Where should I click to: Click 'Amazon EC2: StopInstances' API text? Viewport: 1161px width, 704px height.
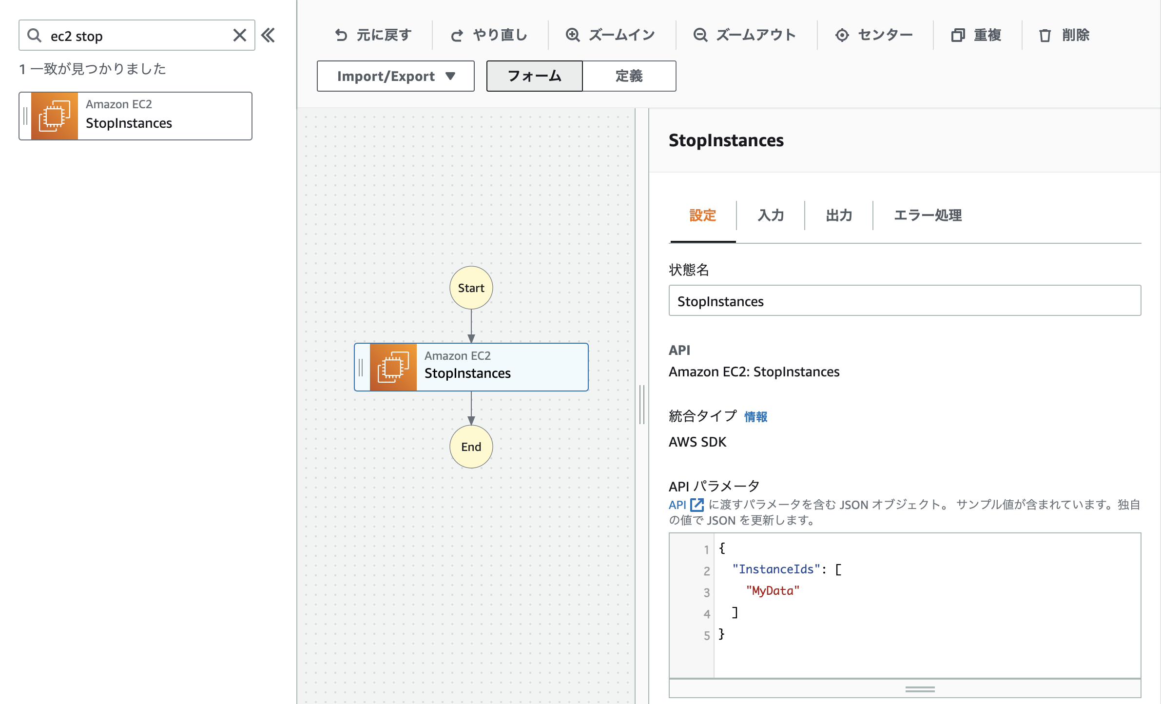click(754, 372)
